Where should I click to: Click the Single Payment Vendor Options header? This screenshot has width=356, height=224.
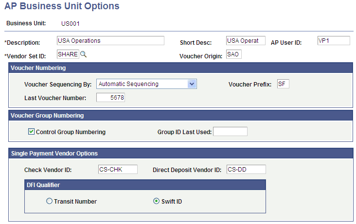click(54, 154)
